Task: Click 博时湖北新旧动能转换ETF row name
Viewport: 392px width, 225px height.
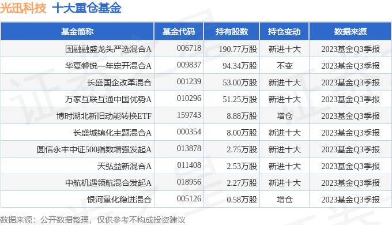Action: click(x=104, y=116)
